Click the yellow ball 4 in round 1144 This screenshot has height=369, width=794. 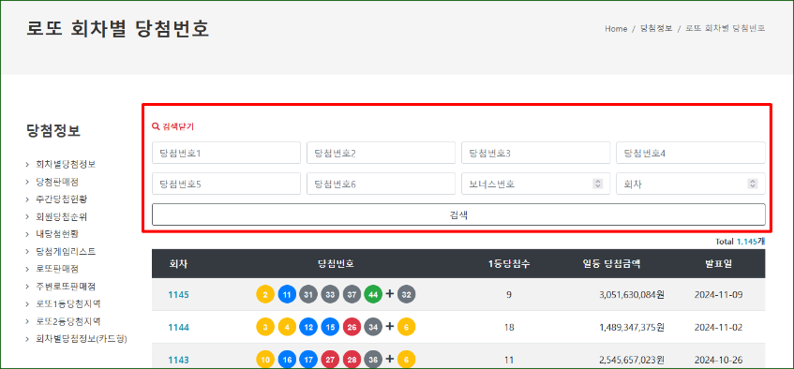[x=287, y=327]
